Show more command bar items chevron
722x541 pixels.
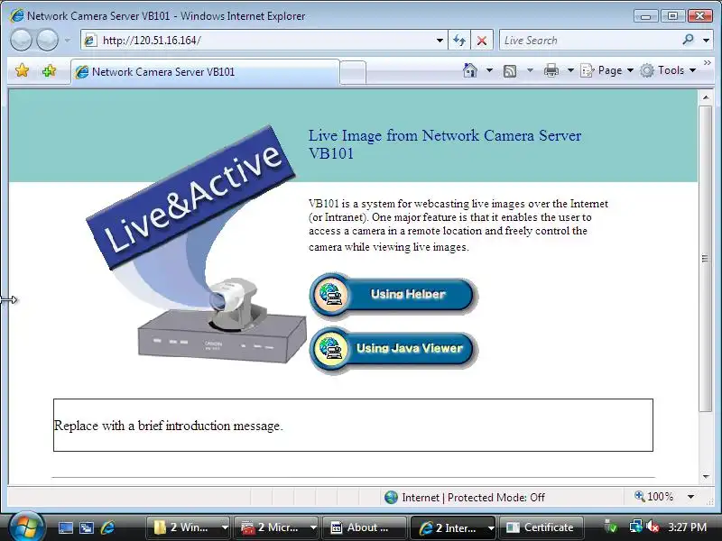[x=708, y=63]
